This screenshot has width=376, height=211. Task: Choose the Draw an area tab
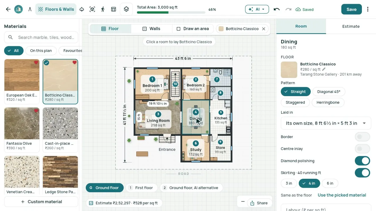[193, 29]
